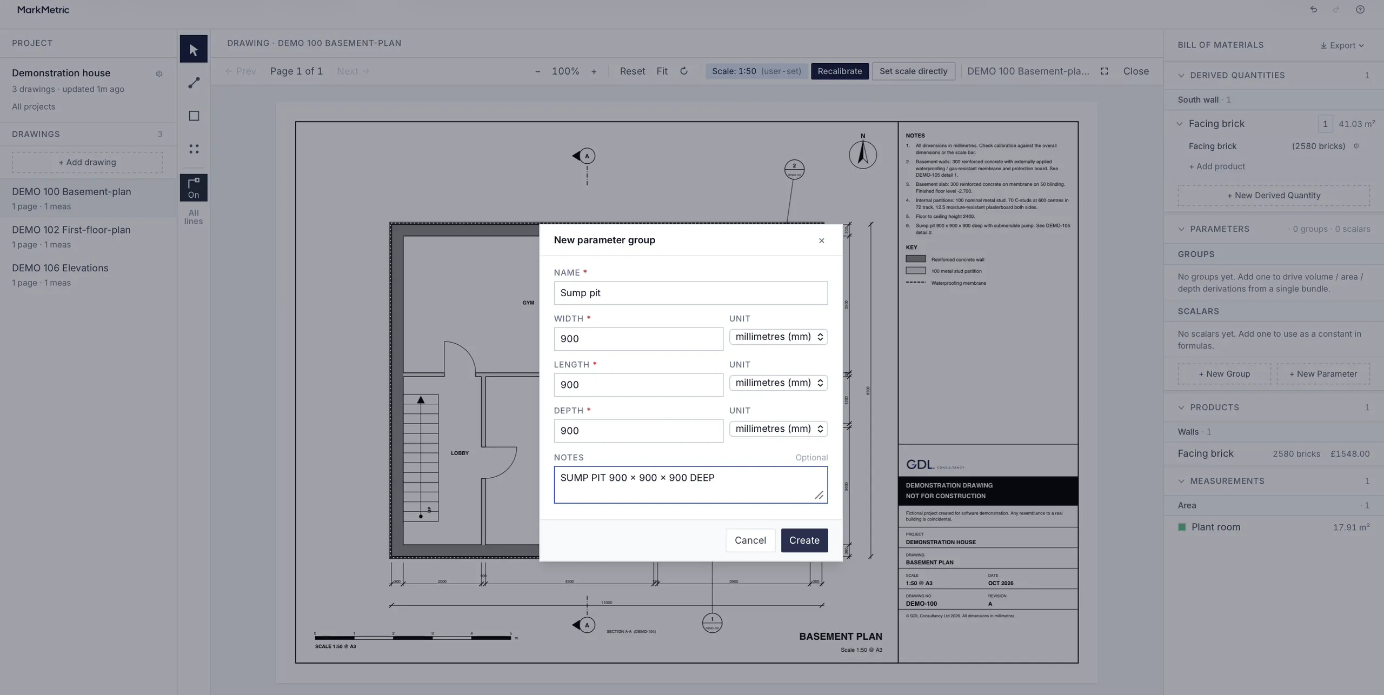Rotate drawing with circular arrow icon

684,71
